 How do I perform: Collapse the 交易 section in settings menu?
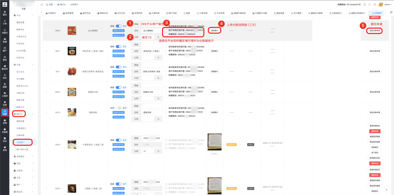tap(33, 64)
